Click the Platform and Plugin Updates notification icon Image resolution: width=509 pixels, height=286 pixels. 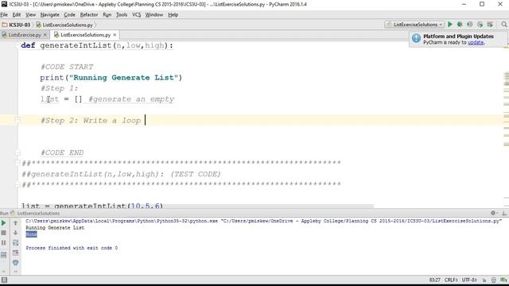(416, 38)
